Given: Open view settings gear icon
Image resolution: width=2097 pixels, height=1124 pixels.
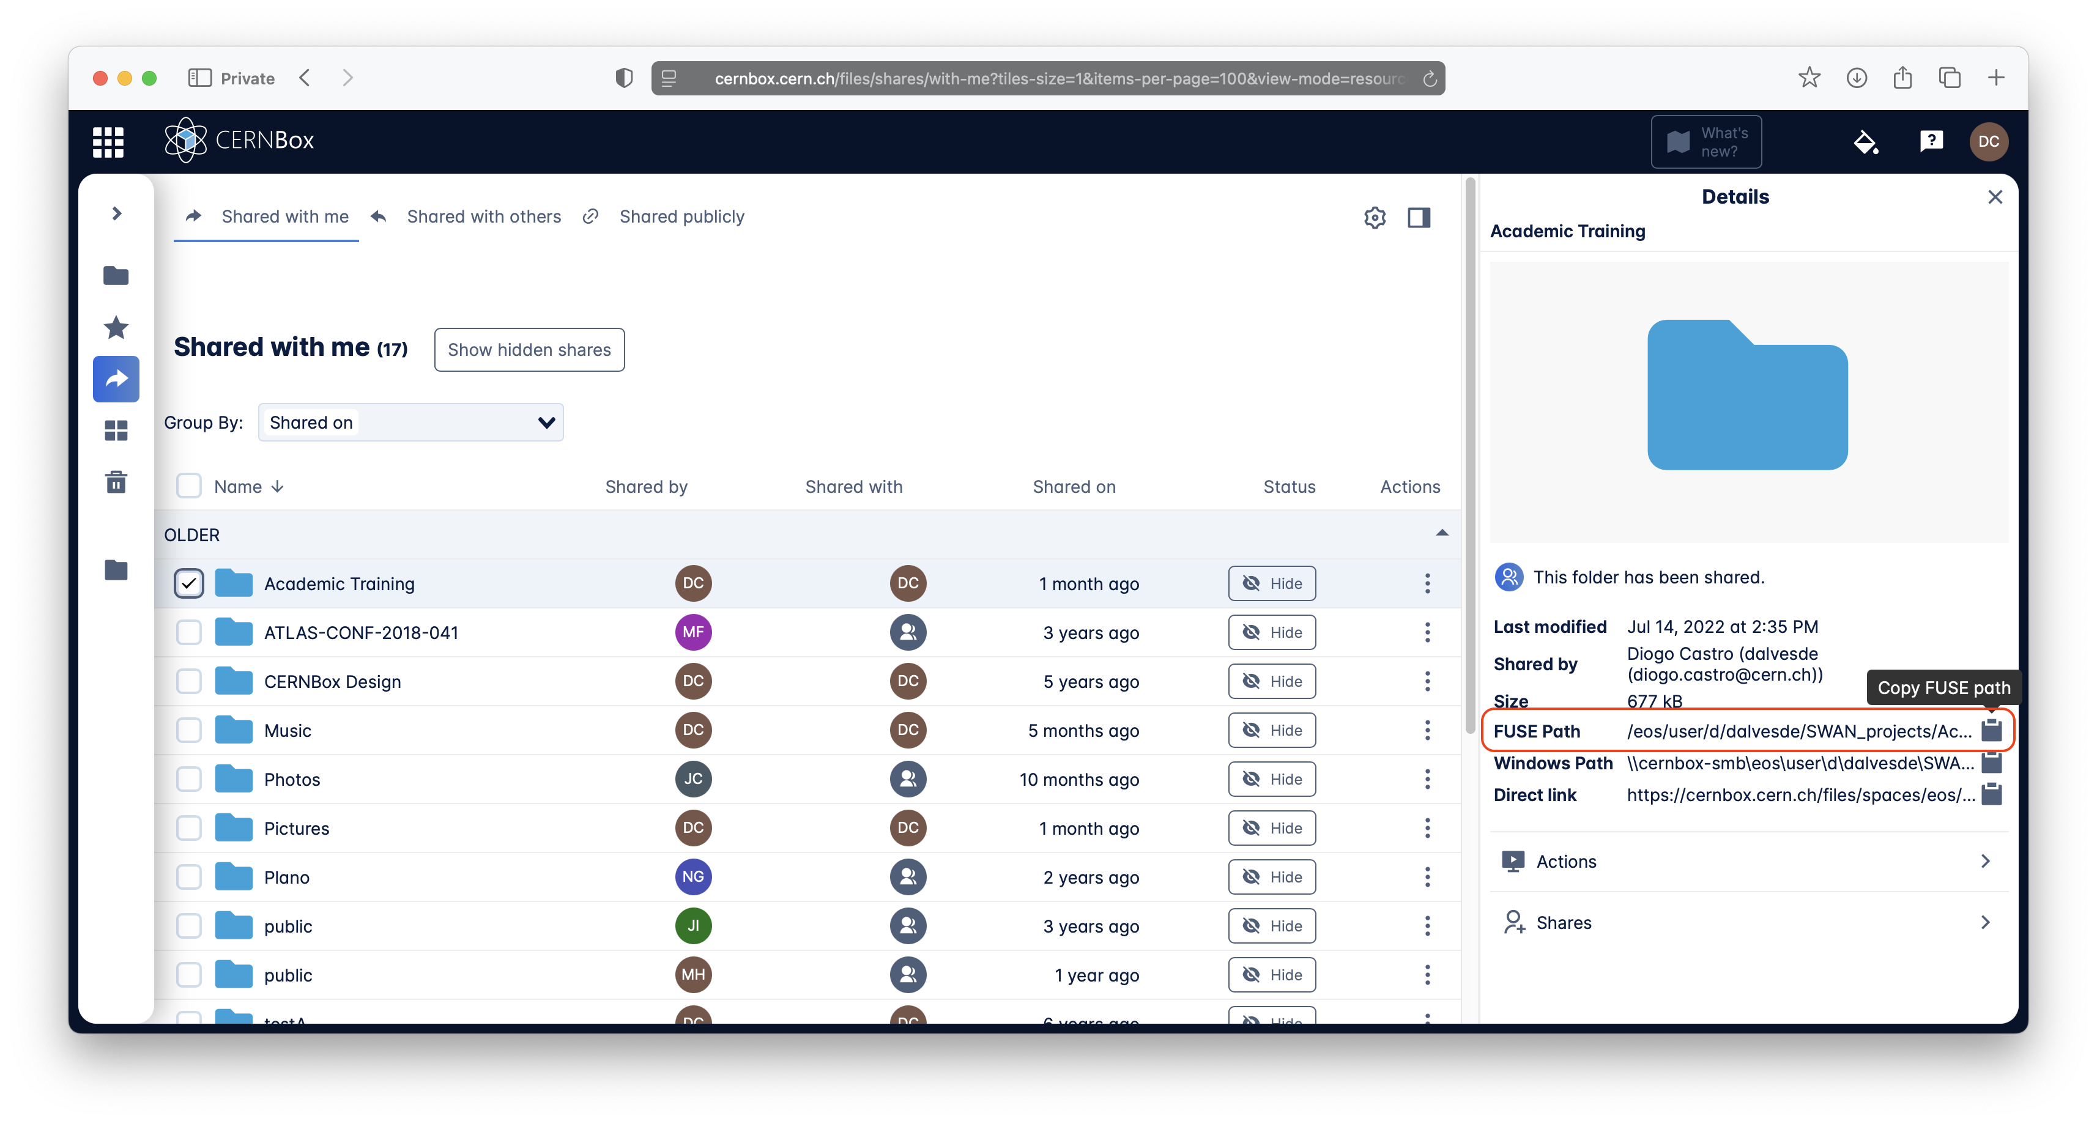Looking at the screenshot, I should 1374,217.
